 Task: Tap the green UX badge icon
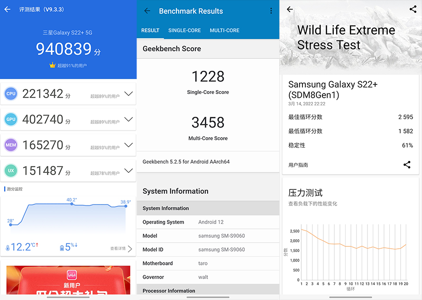pyautogui.click(x=11, y=171)
